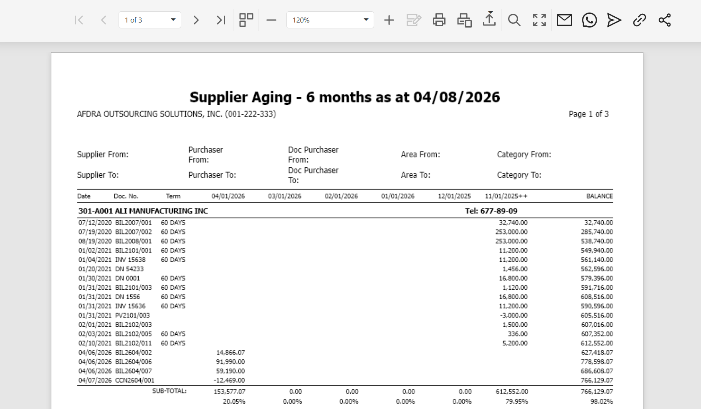This screenshot has width=701, height=409.
Task: Send report by email
Action: tap(564, 20)
